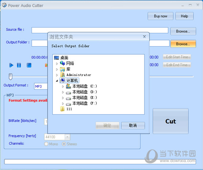Click Edit Start Time button
Viewport: 203px width, 170px height.
177,57
